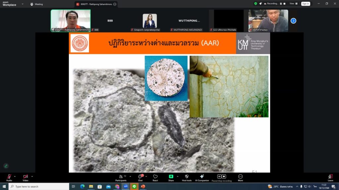Open the View layout menu
339x190 pixels.
[293, 4]
